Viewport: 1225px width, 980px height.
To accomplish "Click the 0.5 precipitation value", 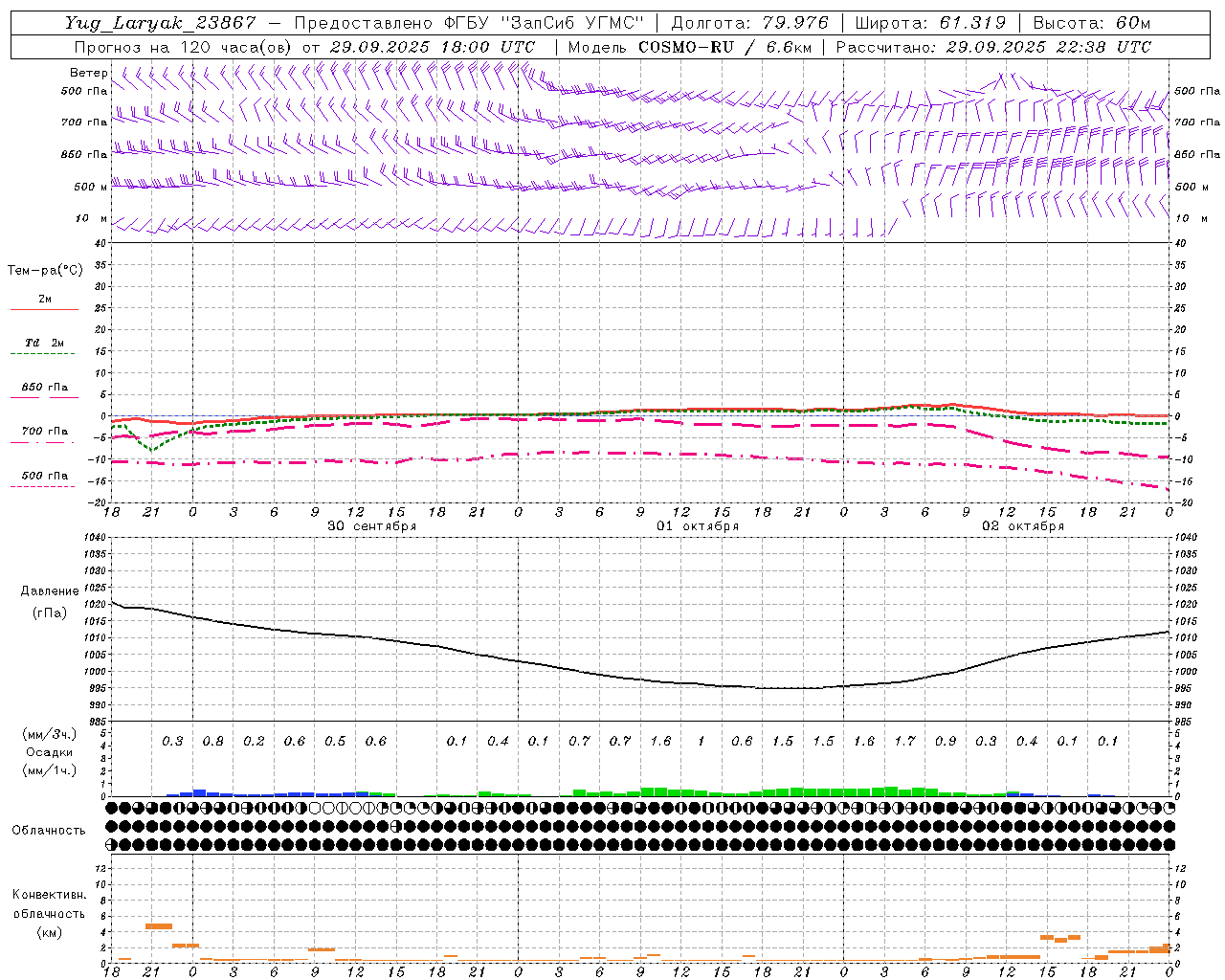I will [335, 741].
